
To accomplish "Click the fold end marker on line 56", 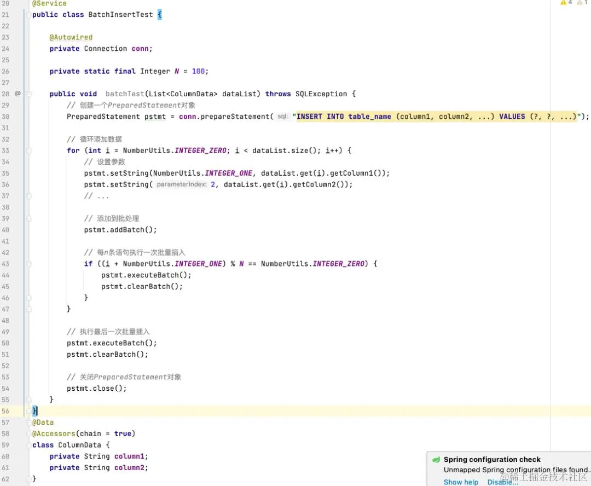I will coord(29,411).
